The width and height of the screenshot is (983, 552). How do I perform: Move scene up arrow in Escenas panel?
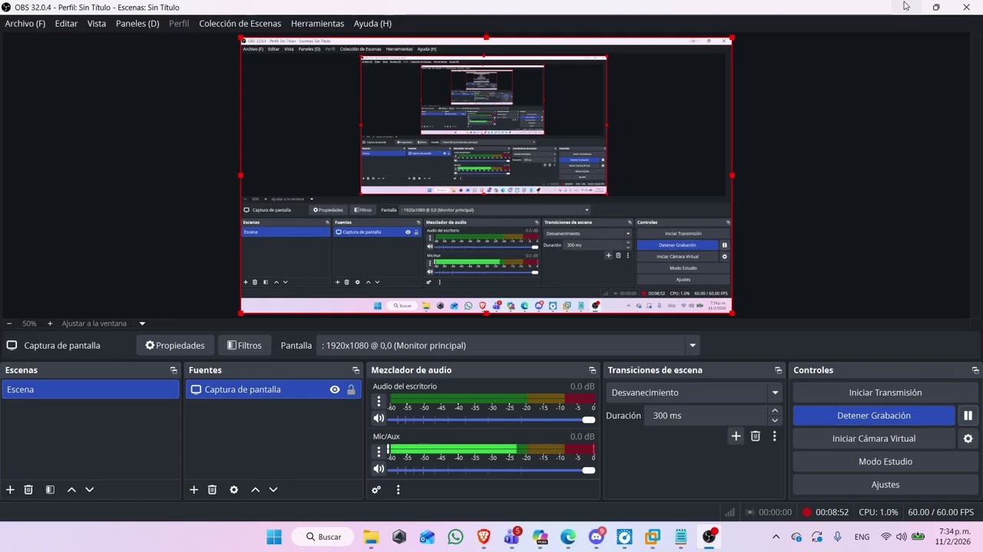pyautogui.click(x=71, y=490)
